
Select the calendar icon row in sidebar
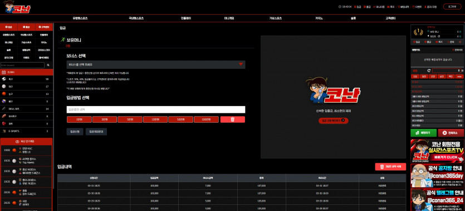pos(27,72)
